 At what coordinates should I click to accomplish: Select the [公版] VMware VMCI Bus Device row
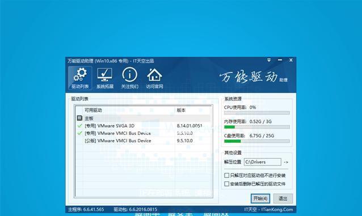143,141
